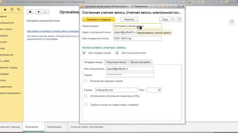Open the sidebar search magnifier icon
238x133 pixels.
tap(19, 10)
